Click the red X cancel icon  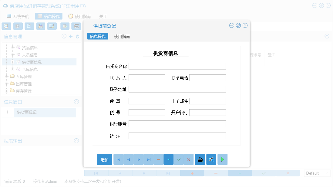tap(189, 159)
